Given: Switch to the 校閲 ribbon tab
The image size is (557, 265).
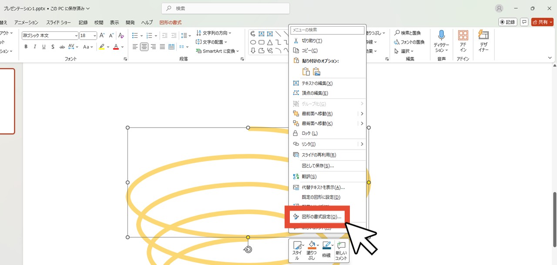Looking at the screenshot, I should point(98,22).
